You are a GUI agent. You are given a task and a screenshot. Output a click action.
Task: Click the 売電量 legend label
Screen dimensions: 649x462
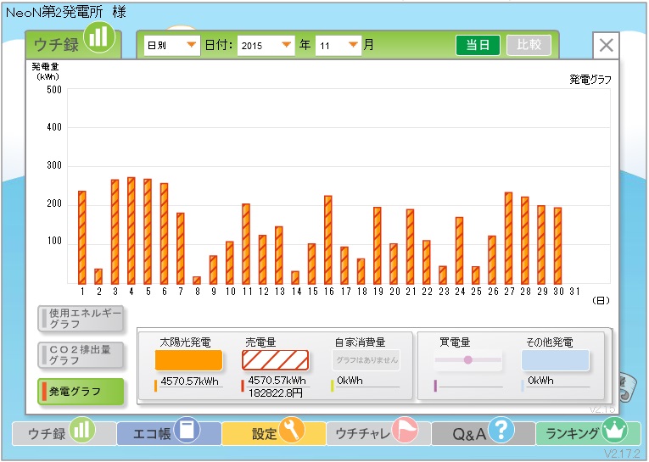[x=260, y=342]
